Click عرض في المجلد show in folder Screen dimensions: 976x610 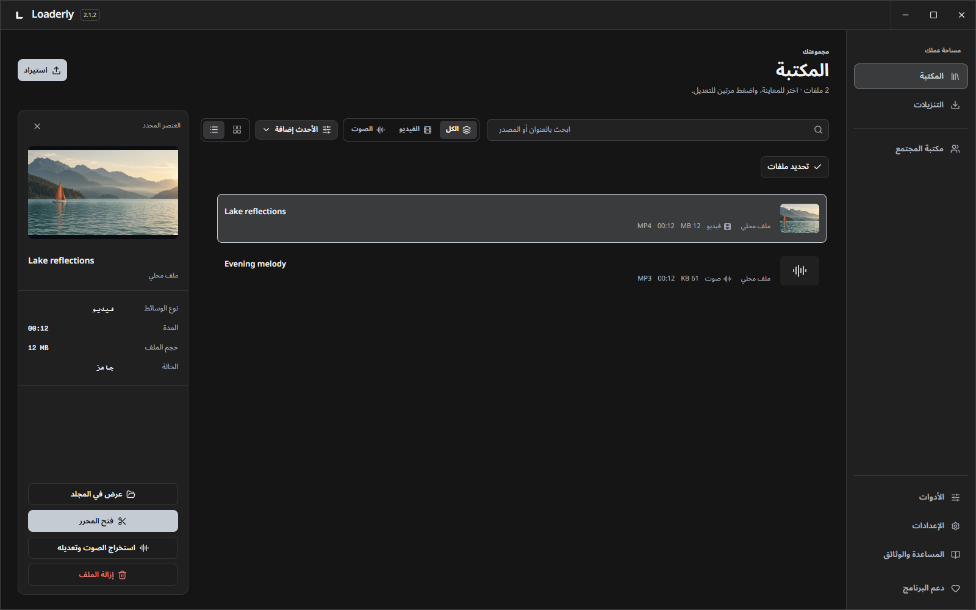pyautogui.click(x=103, y=494)
